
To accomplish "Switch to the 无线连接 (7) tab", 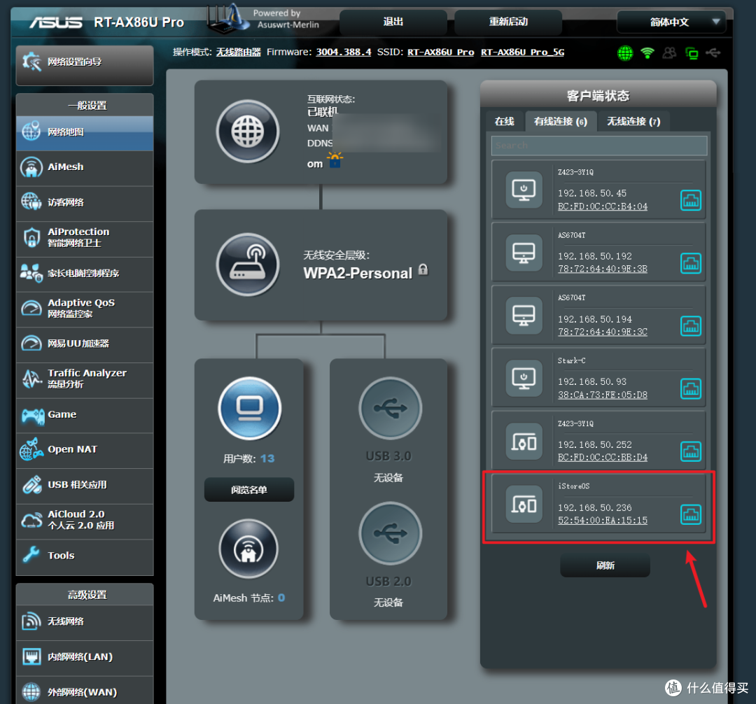I will click(x=633, y=122).
